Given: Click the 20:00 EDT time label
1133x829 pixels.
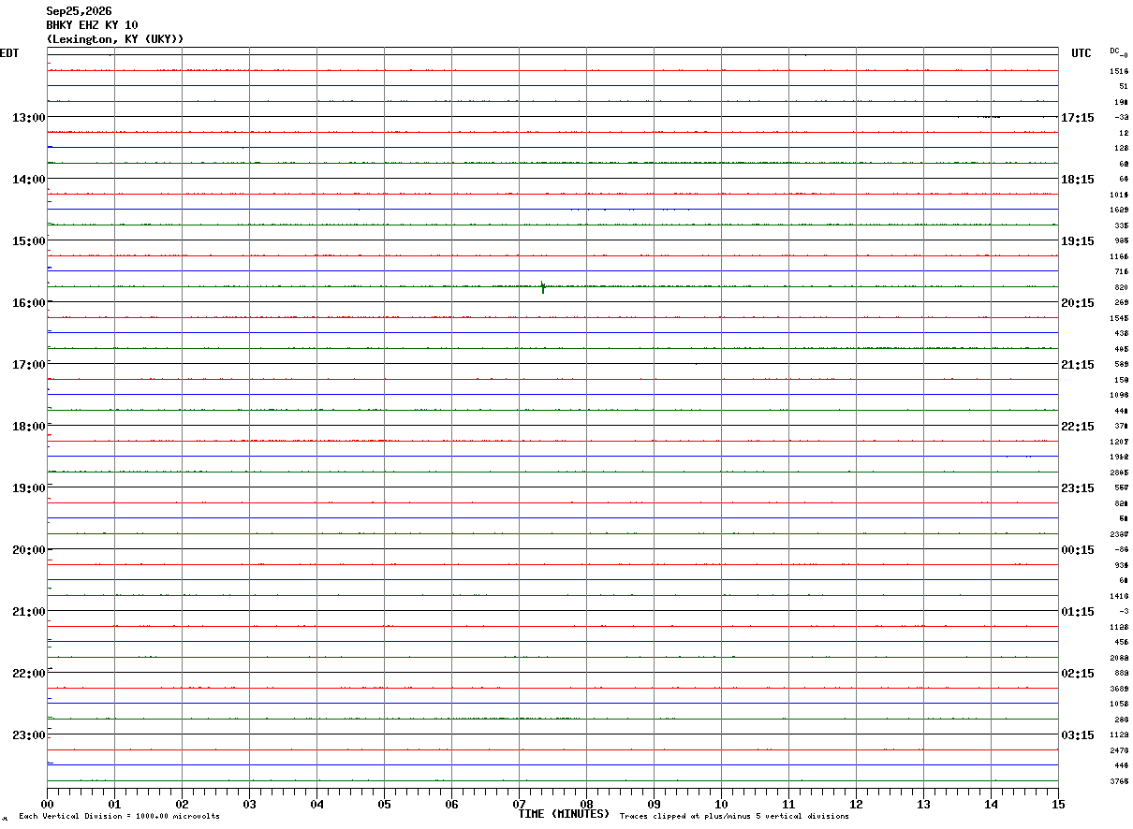Looking at the screenshot, I should 28,550.
